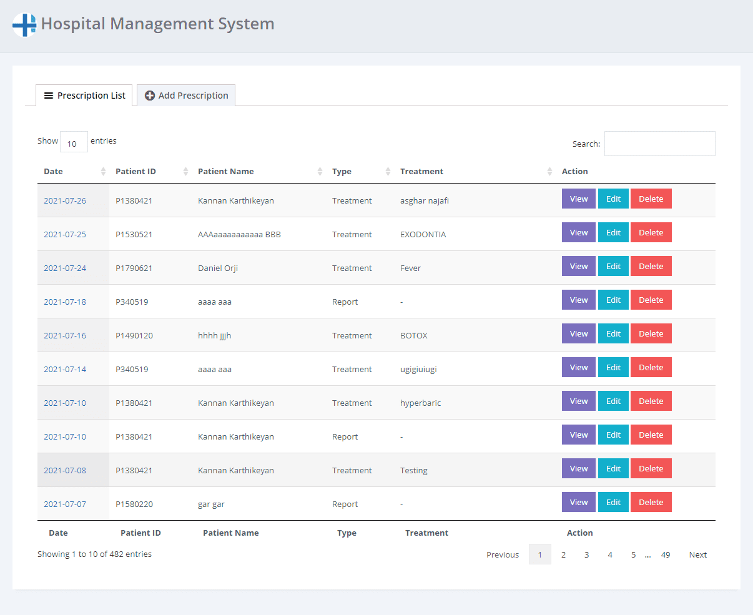Image resolution: width=753 pixels, height=615 pixels.
Task: Open the prescription dated 2021-07-26
Action: [x=65, y=200]
